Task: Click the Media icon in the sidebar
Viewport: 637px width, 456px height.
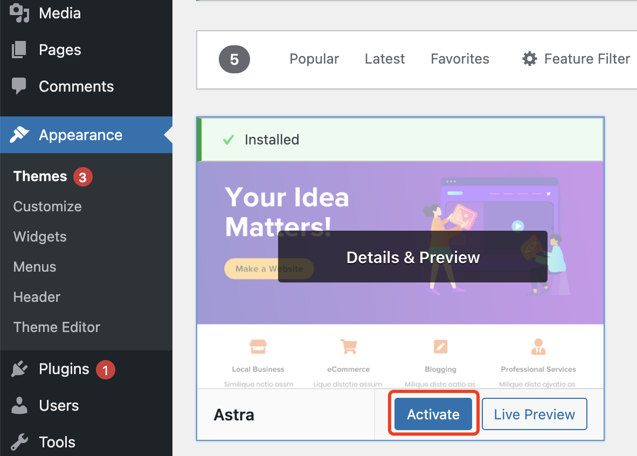Action: pos(19,13)
